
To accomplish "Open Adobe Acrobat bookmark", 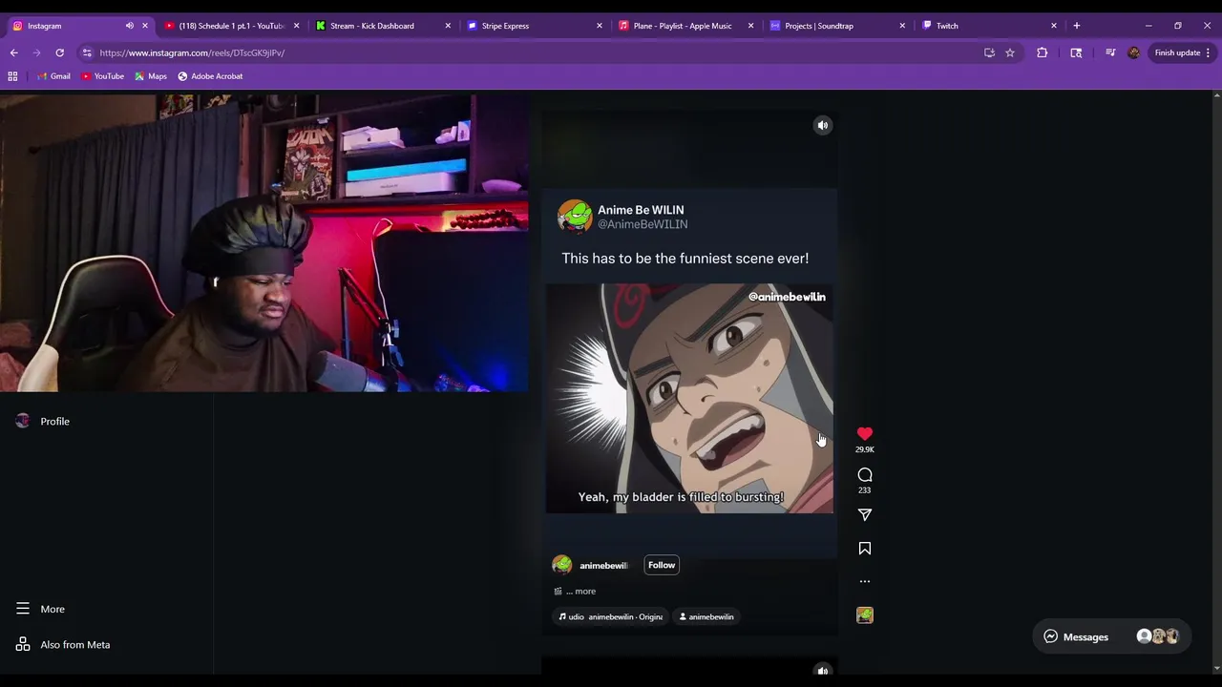I will click(x=210, y=76).
